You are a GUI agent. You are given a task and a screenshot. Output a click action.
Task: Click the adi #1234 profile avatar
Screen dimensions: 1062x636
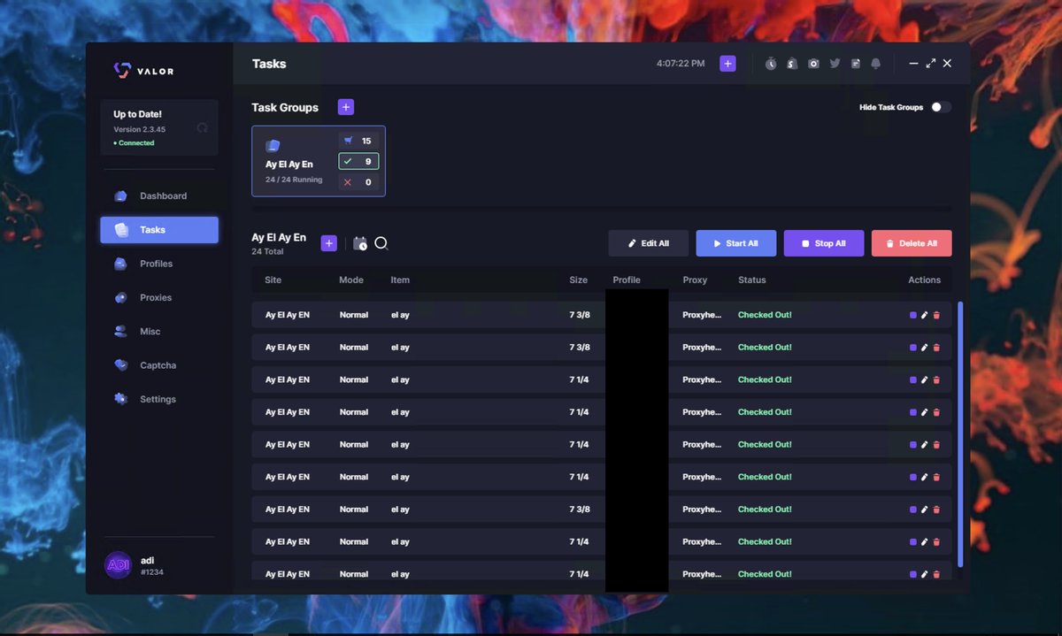tap(118, 564)
